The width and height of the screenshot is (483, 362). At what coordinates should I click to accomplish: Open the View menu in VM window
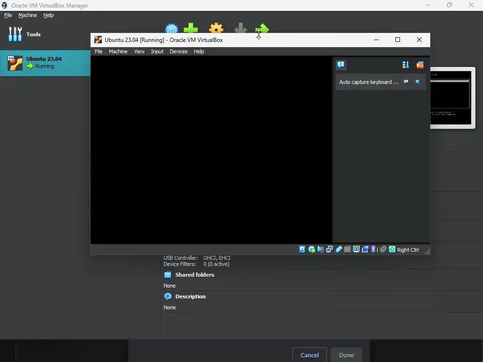pyautogui.click(x=139, y=51)
